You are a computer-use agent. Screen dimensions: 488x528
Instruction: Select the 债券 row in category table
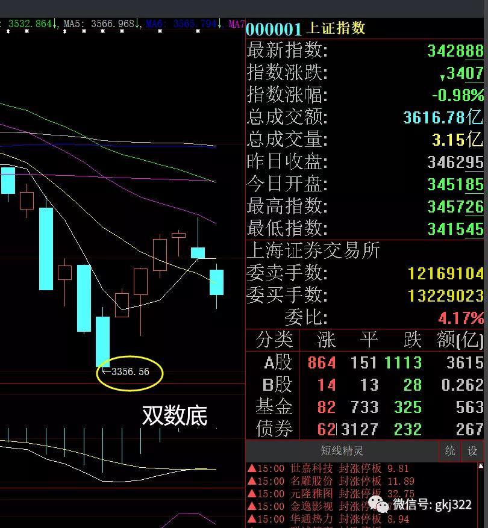pyautogui.click(x=365, y=429)
